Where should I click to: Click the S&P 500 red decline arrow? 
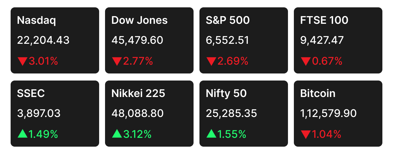click(211, 61)
